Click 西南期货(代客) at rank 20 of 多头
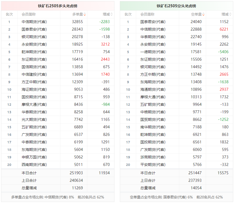The image size is (234, 203). (34, 165)
